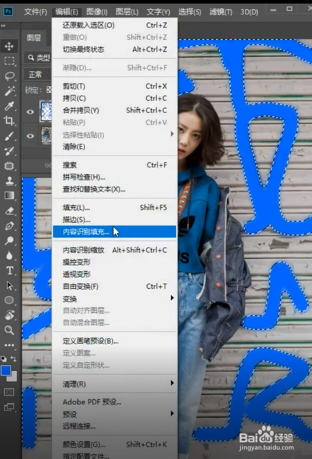Choose 还原载入选区(O) menu entry
312x459 pixels.
coord(114,25)
